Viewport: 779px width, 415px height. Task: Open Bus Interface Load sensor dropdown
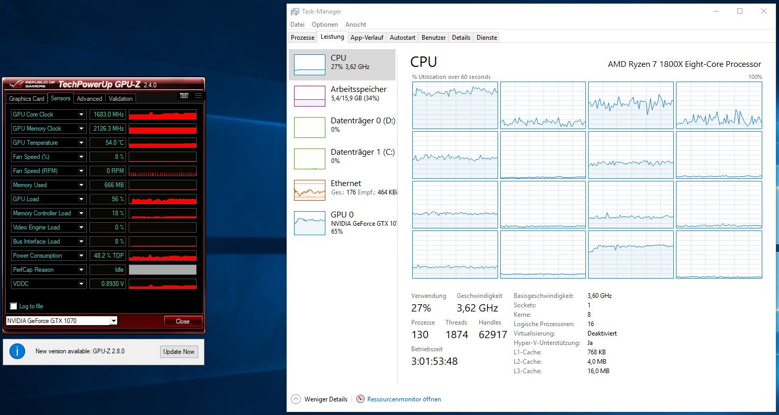(82, 241)
